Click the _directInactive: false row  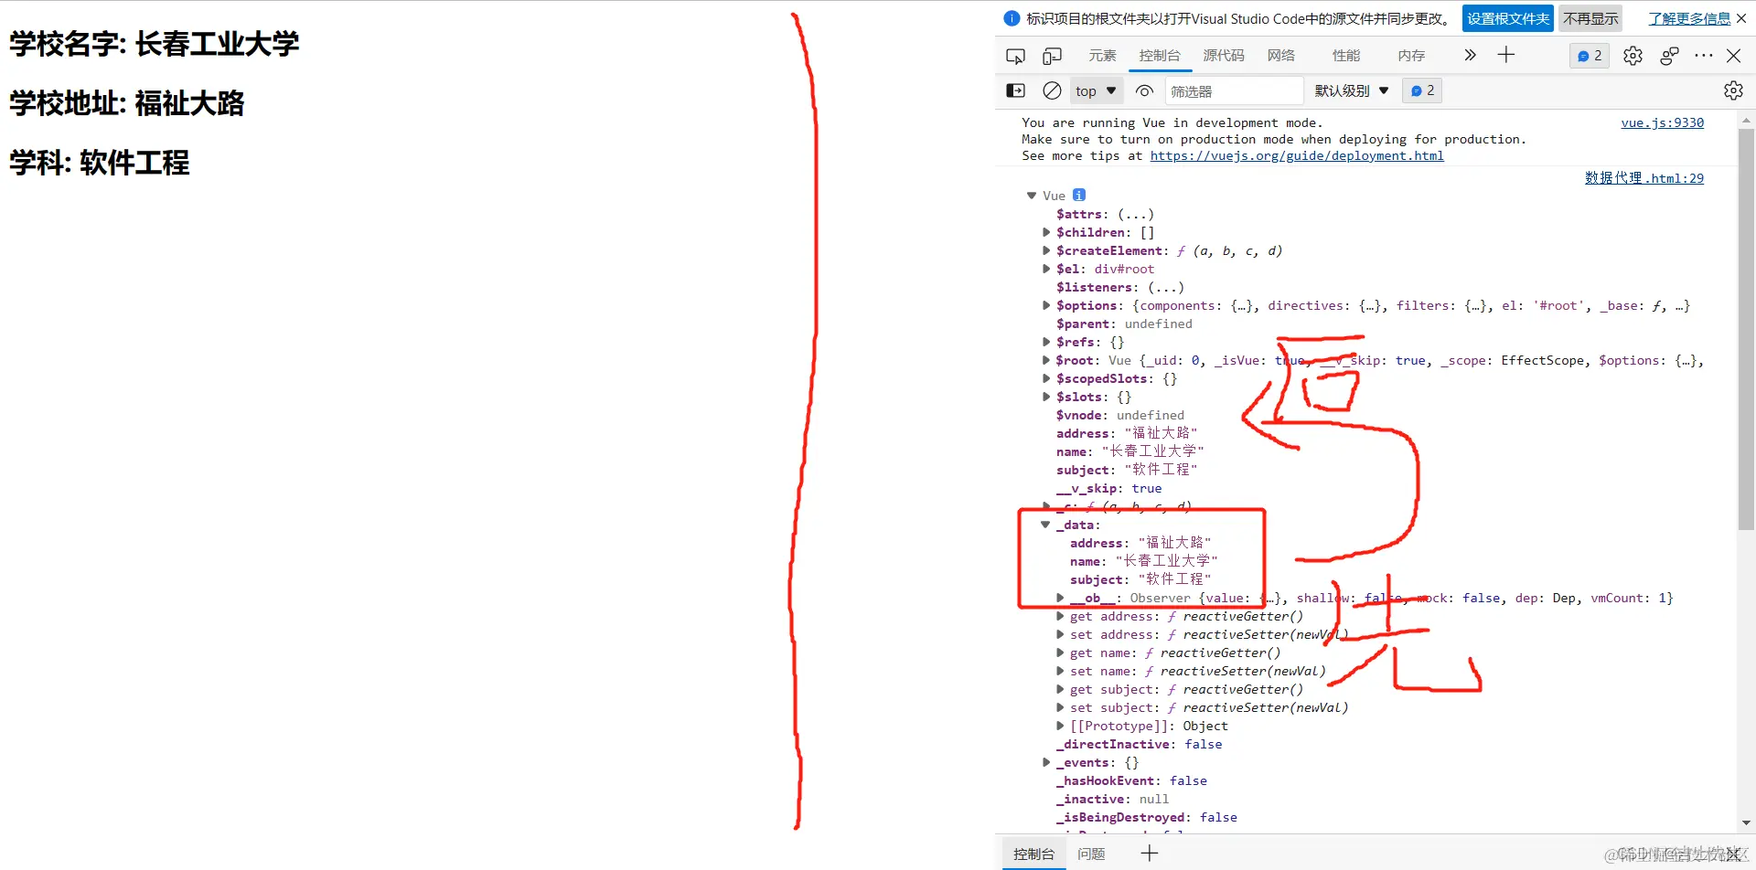pyautogui.click(x=1140, y=744)
